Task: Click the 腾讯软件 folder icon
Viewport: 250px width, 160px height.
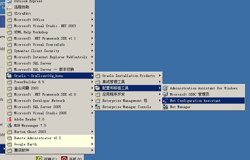Action: pyautogui.click(x=9, y=150)
